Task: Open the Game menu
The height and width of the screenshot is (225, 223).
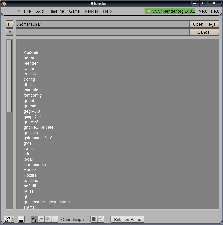Action: [x=74, y=11]
